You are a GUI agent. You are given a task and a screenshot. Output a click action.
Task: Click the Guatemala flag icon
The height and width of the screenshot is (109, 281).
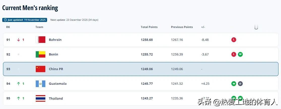click(41, 84)
